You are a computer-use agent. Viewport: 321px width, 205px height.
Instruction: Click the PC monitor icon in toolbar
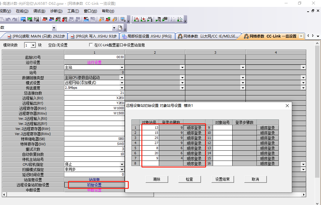(123, 20)
